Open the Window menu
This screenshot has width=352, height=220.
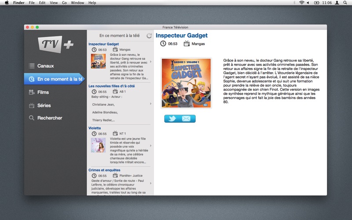(x=77, y=3)
